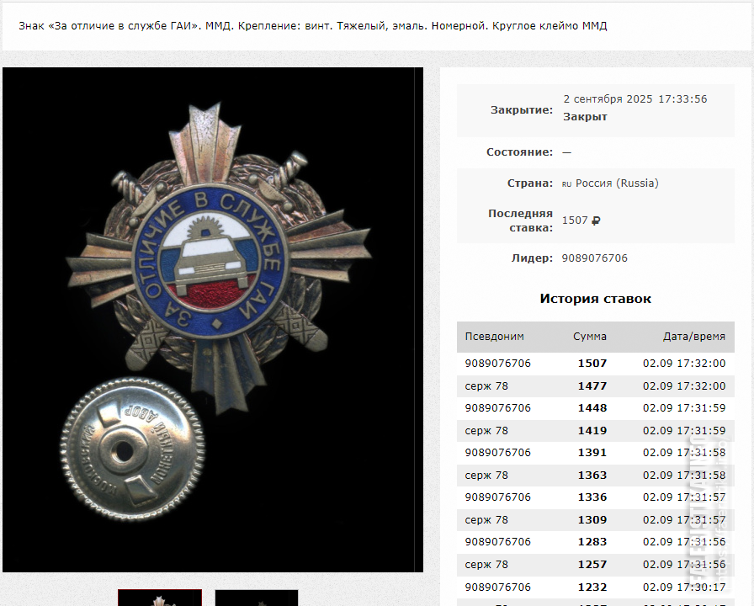The image size is (754, 606).
Task: Select the 1391 bid amount
Action: point(592,453)
